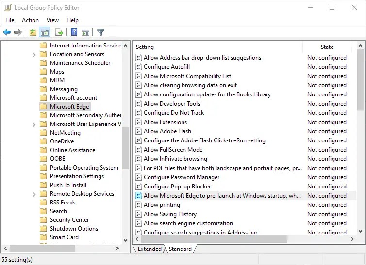Click Not configured state of Allow Extensions

pos(327,122)
